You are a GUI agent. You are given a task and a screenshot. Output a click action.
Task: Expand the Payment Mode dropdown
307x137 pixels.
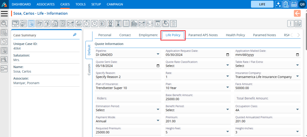(158, 121)
